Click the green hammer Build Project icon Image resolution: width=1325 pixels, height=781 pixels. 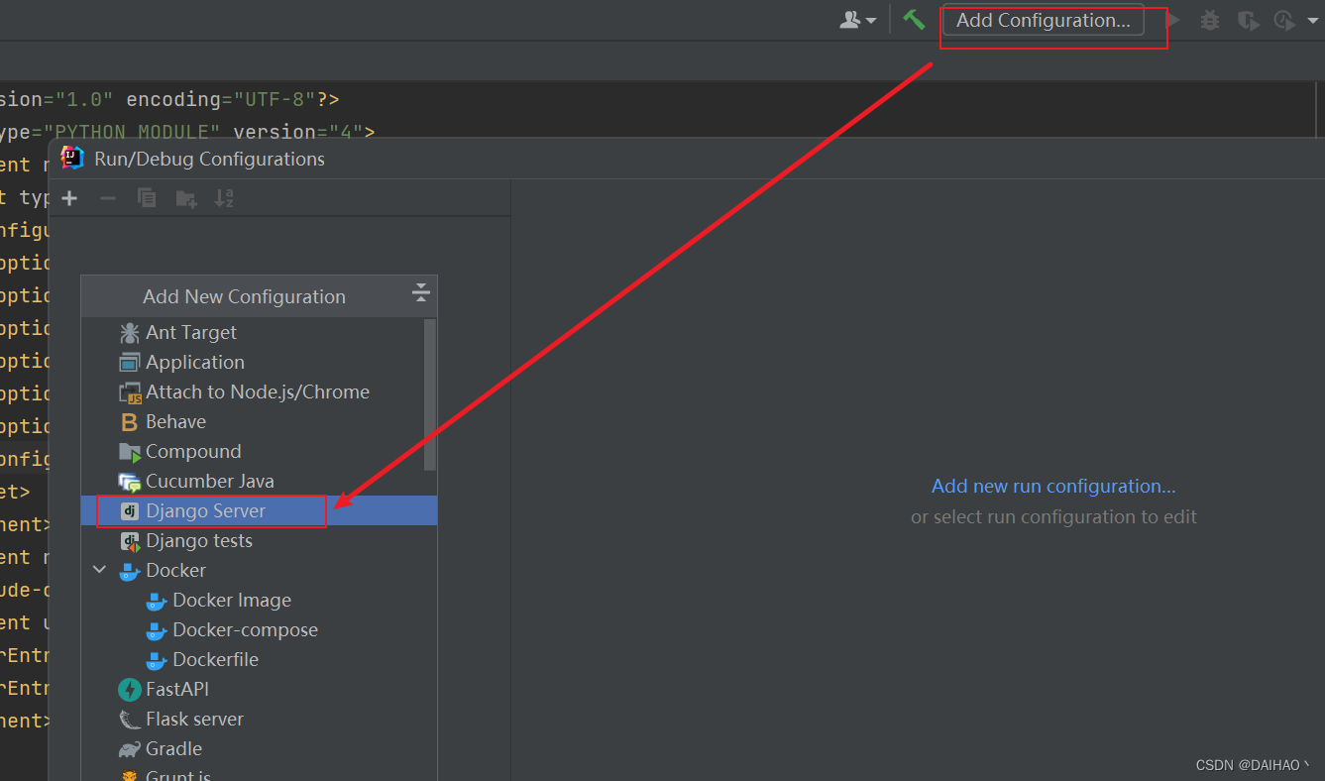[x=914, y=20]
